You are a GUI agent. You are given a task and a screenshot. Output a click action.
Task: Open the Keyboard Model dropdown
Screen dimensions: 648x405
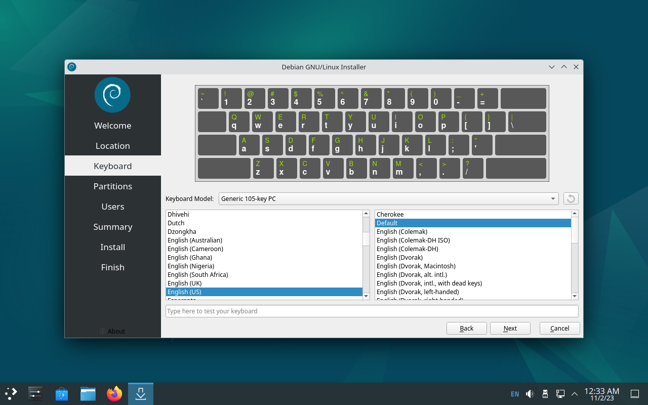click(x=388, y=198)
